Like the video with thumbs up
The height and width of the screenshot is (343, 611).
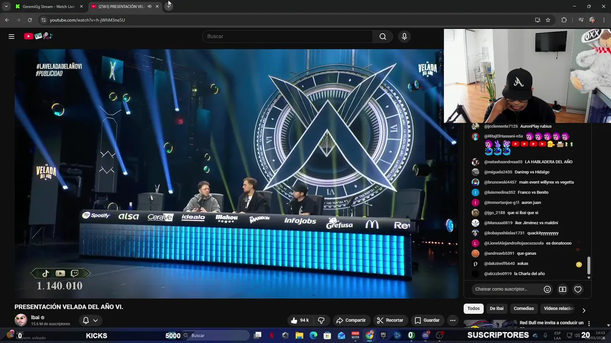coord(299,320)
